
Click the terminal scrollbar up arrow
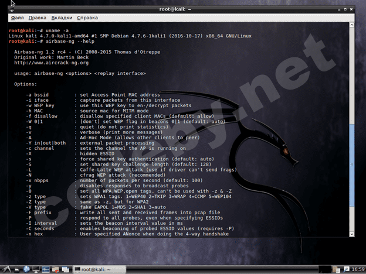click(x=352, y=25)
